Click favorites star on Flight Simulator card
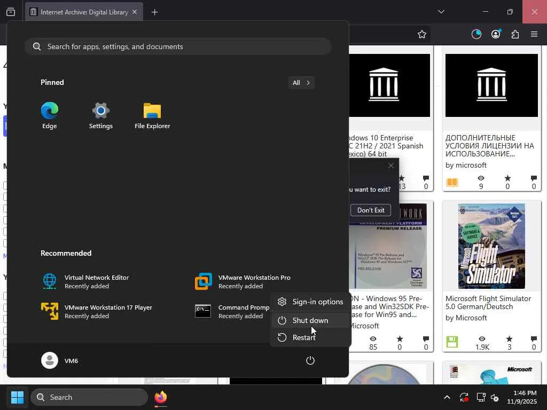Image resolution: width=547 pixels, height=410 pixels. 509,339
